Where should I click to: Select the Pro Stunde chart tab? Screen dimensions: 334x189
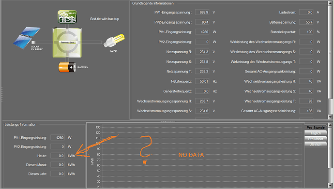coord(316,128)
